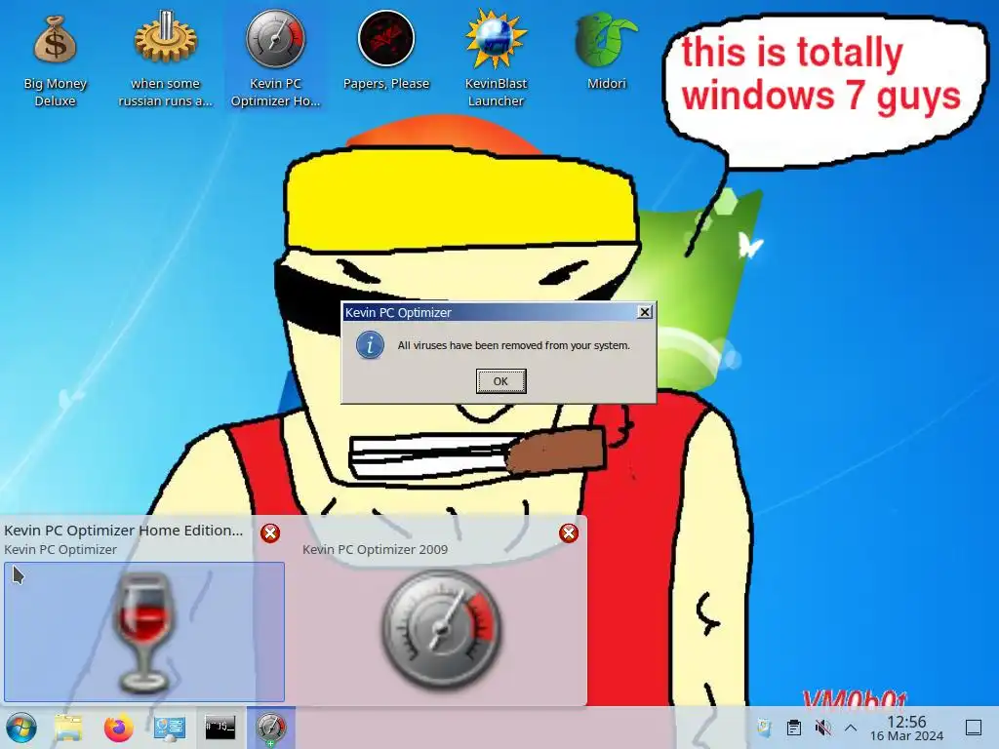
Task: Open the Big Money Deluxe desktop icon
Action: pos(55,59)
